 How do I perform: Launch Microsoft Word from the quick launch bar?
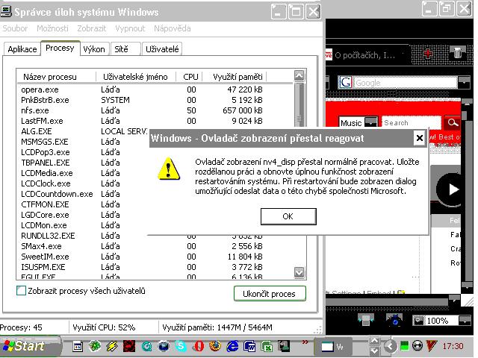pos(249,346)
